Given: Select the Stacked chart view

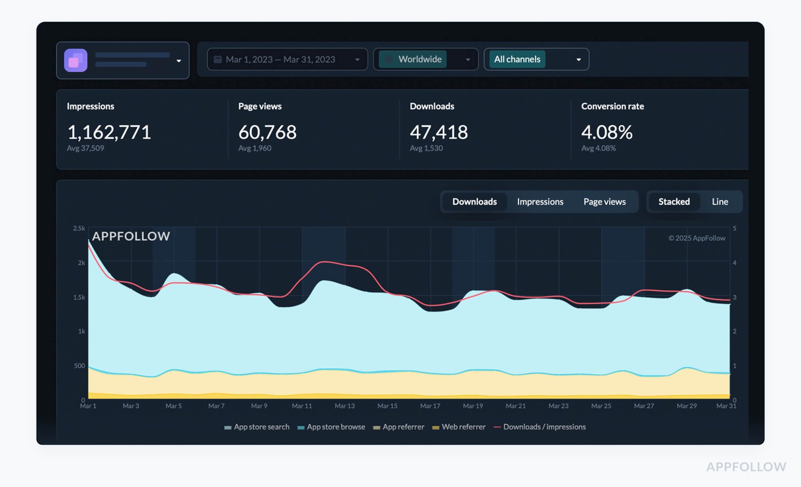Looking at the screenshot, I should click(674, 201).
